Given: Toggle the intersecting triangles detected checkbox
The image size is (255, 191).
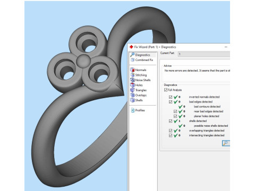Looking at the screenshot, I should (171, 135).
